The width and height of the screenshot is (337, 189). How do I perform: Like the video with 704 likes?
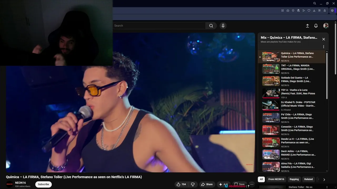(181, 184)
